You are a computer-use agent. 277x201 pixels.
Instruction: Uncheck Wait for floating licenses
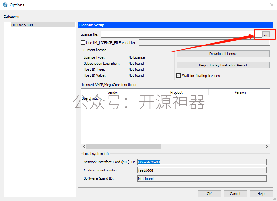pyautogui.click(x=179, y=76)
